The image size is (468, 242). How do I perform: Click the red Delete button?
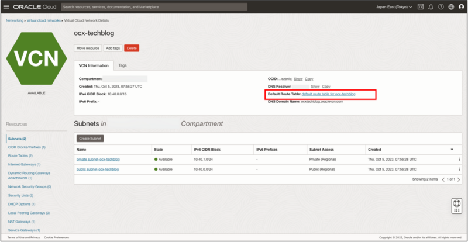pos(132,48)
